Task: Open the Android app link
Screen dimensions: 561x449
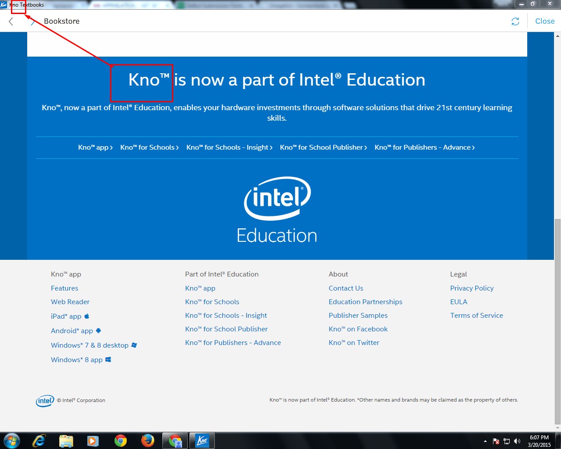Action: (x=76, y=330)
